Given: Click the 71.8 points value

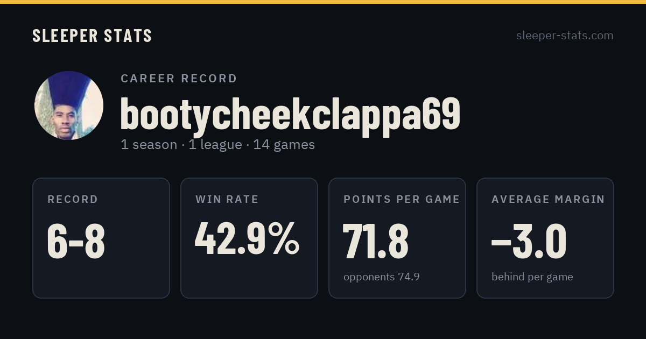Looking at the screenshot, I should click(x=376, y=241).
